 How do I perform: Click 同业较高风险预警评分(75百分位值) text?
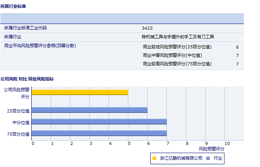click(x=177, y=64)
